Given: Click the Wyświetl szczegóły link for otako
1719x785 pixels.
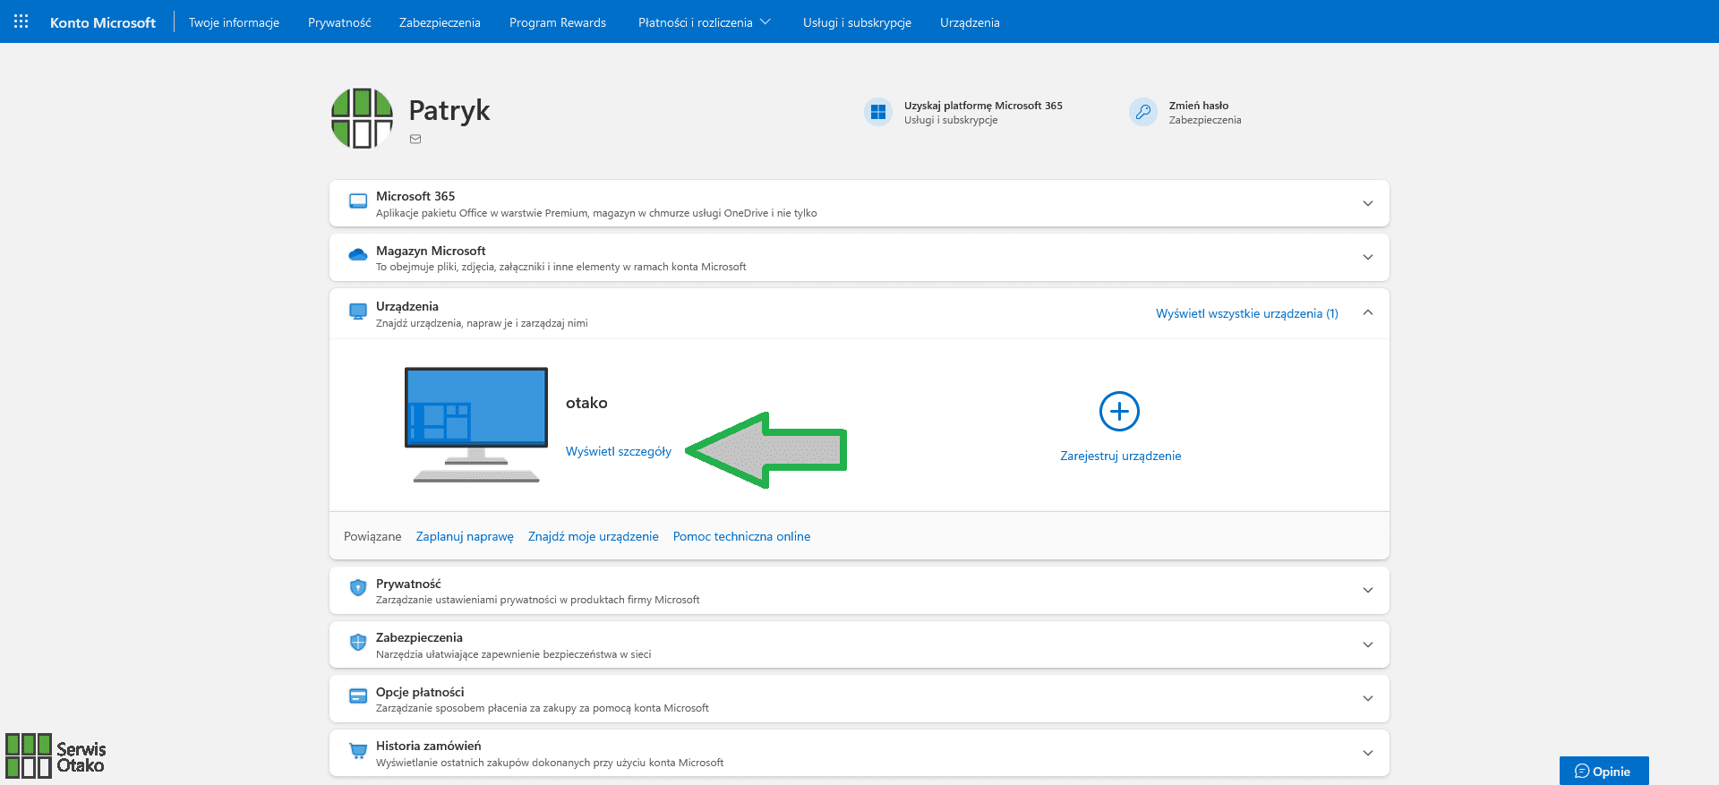Looking at the screenshot, I should tap(618, 451).
